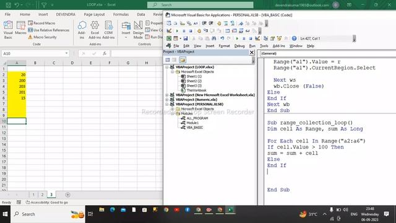
Task: Open the Watch Window from Debug toolbar
Action: coord(241,31)
